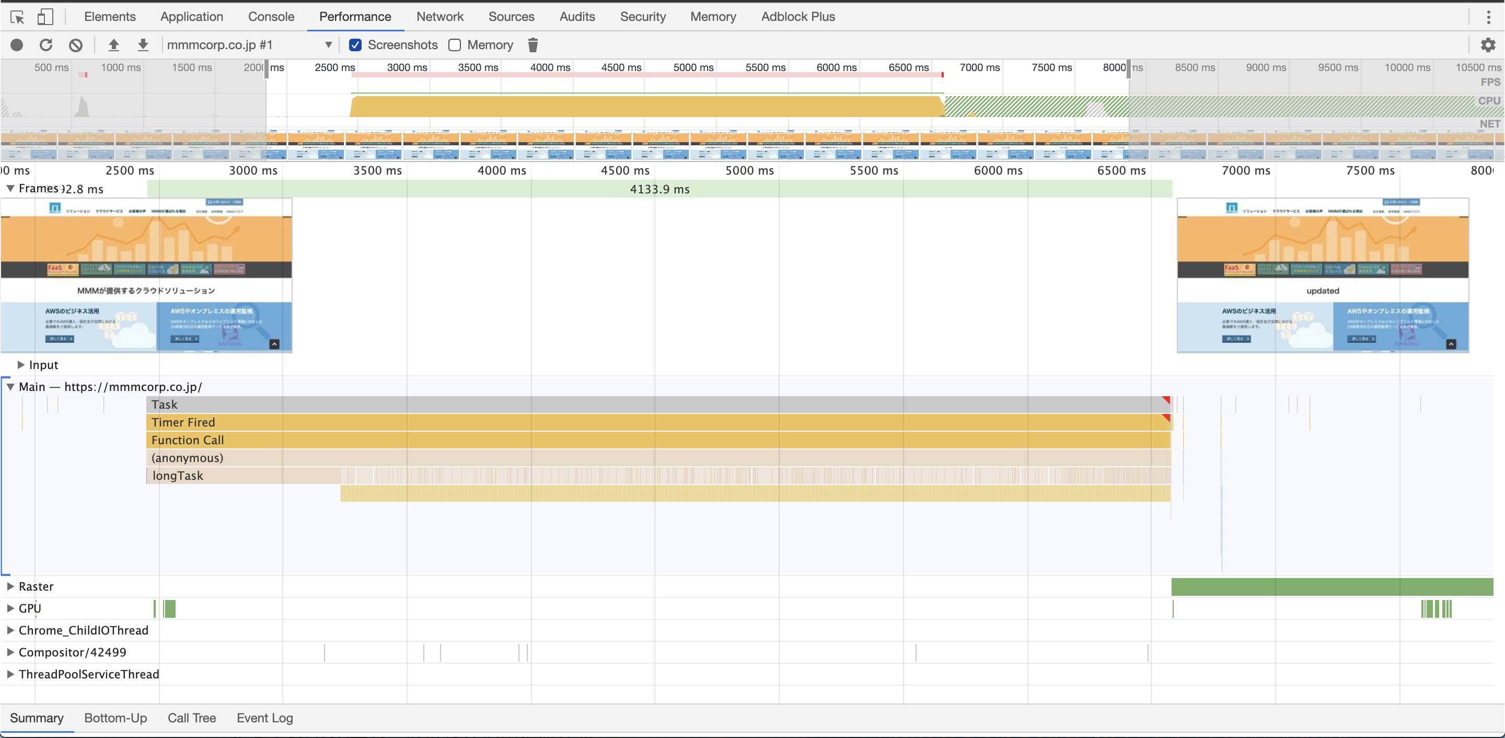Activate the element inspector tool

pyautogui.click(x=17, y=16)
